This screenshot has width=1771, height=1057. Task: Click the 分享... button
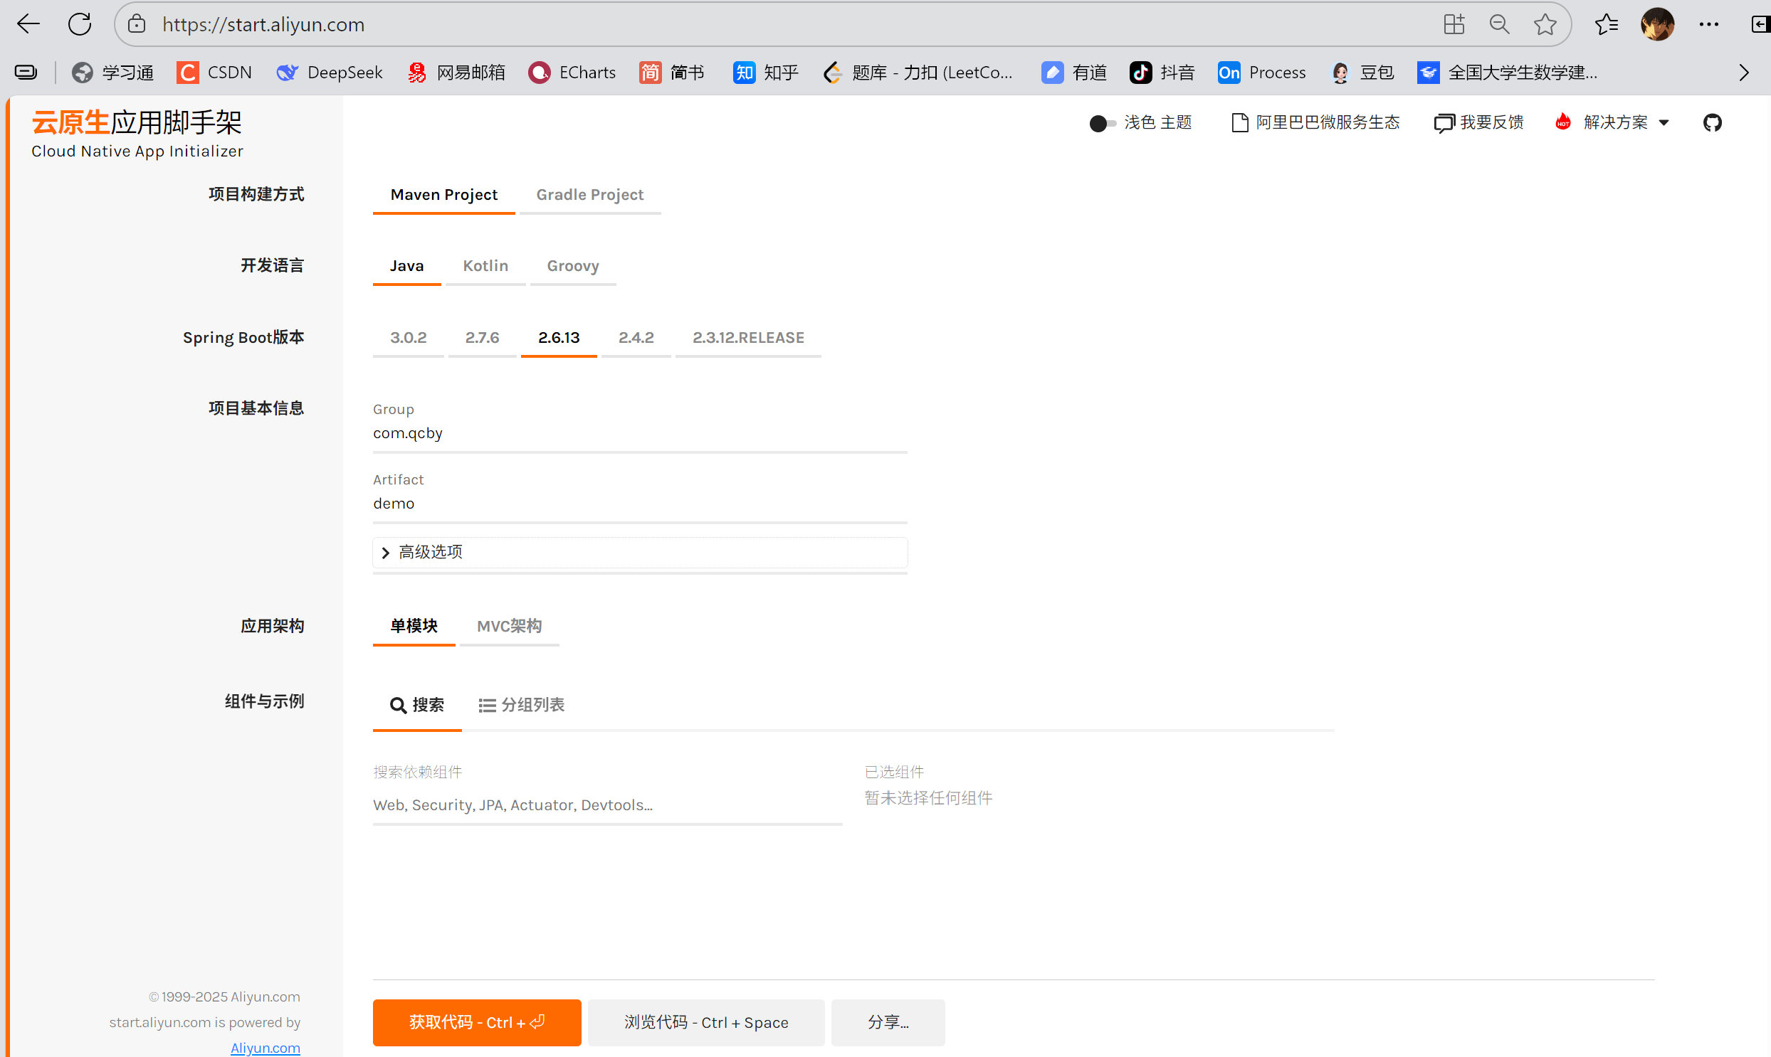tap(888, 1023)
